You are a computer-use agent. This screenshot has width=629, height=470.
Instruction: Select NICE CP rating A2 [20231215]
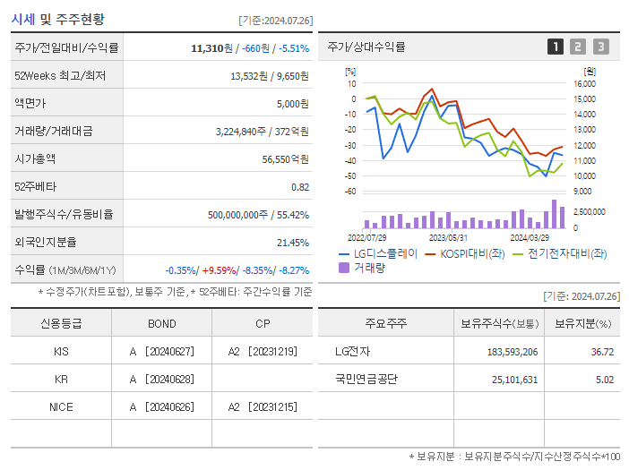[263, 407]
